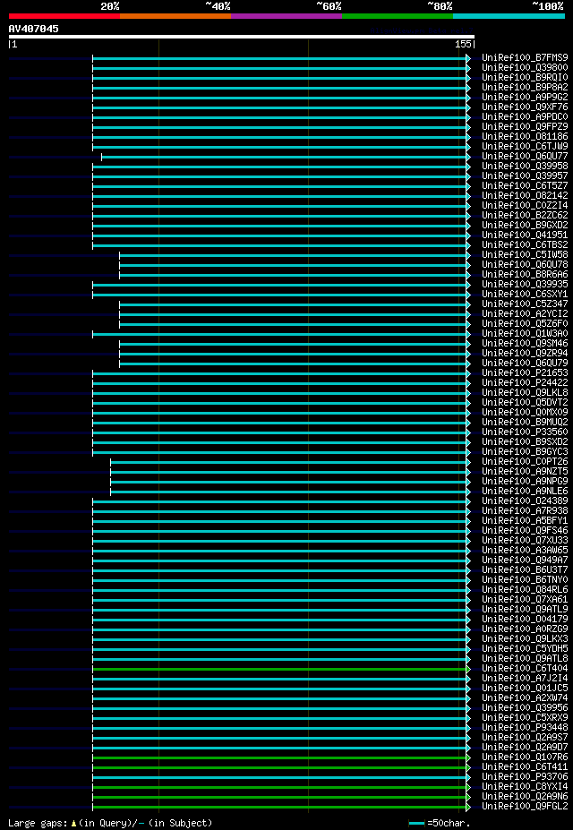The height and width of the screenshot is (830, 573).
Task: Click the UniRef100_Q9XF76 subject name
Action: click(525, 107)
